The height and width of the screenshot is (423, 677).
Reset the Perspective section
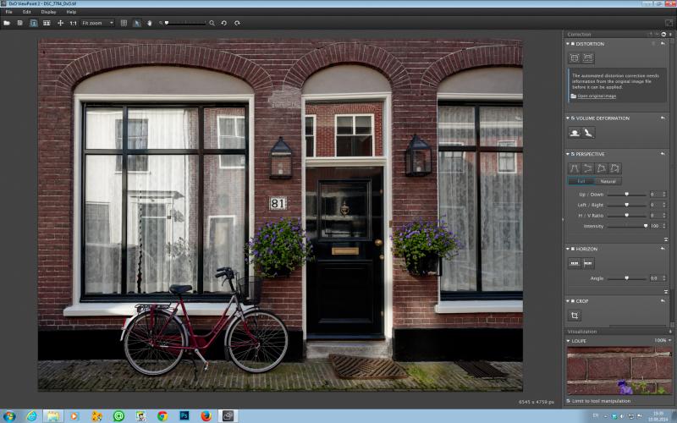coord(663,154)
